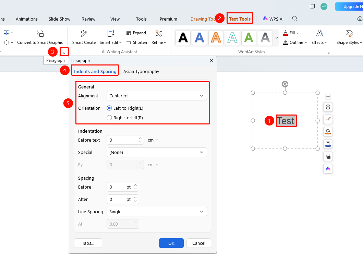Open the Effects dropdown
The width and height of the screenshot is (363, 264).
319,37
